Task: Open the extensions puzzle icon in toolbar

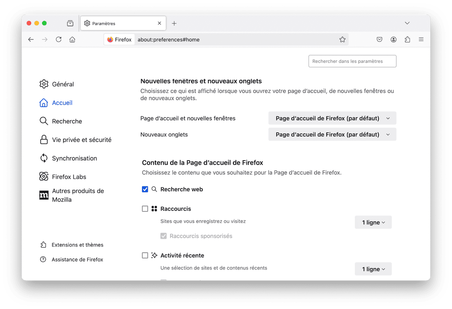Action: (x=407, y=39)
